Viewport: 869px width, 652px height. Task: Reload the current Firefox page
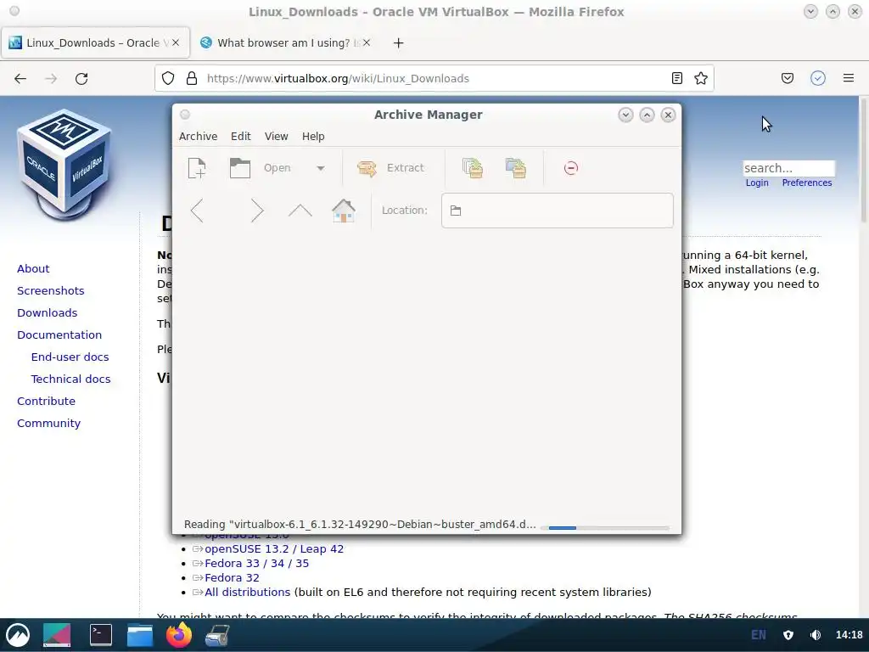[x=81, y=79]
